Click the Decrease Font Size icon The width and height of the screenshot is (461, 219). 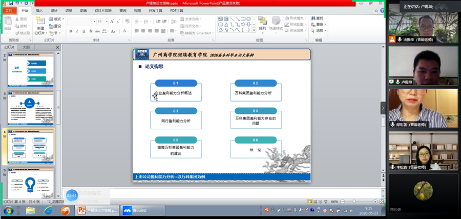pyautogui.click(x=118, y=22)
